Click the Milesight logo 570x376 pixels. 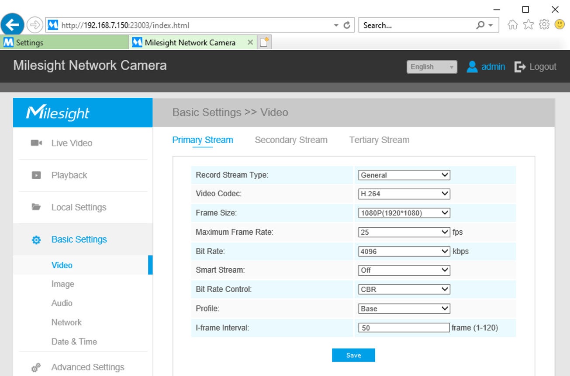pyautogui.click(x=58, y=113)
